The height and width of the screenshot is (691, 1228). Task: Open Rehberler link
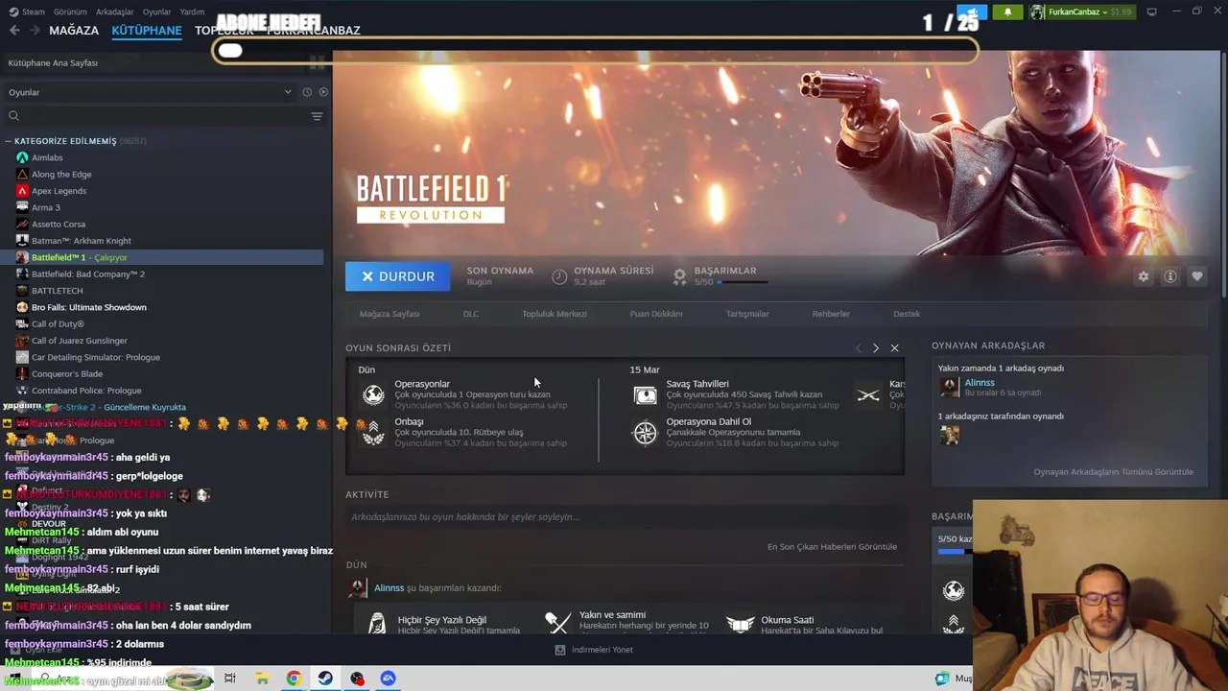click(x=831, y=314)
